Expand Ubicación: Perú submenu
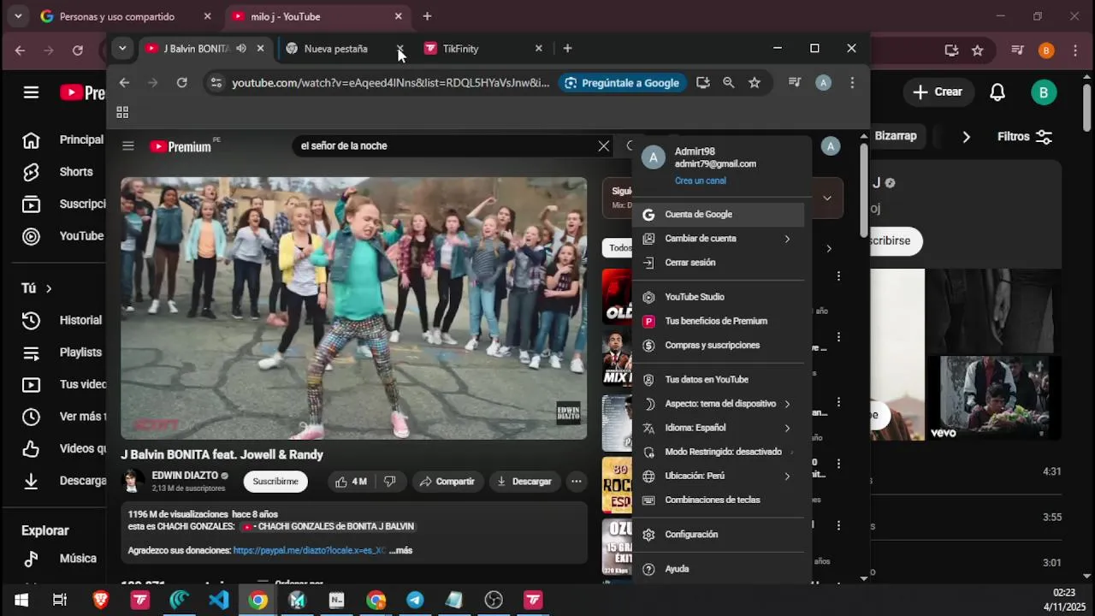This screenshot has height=616, width=1095. pos(719,476)
